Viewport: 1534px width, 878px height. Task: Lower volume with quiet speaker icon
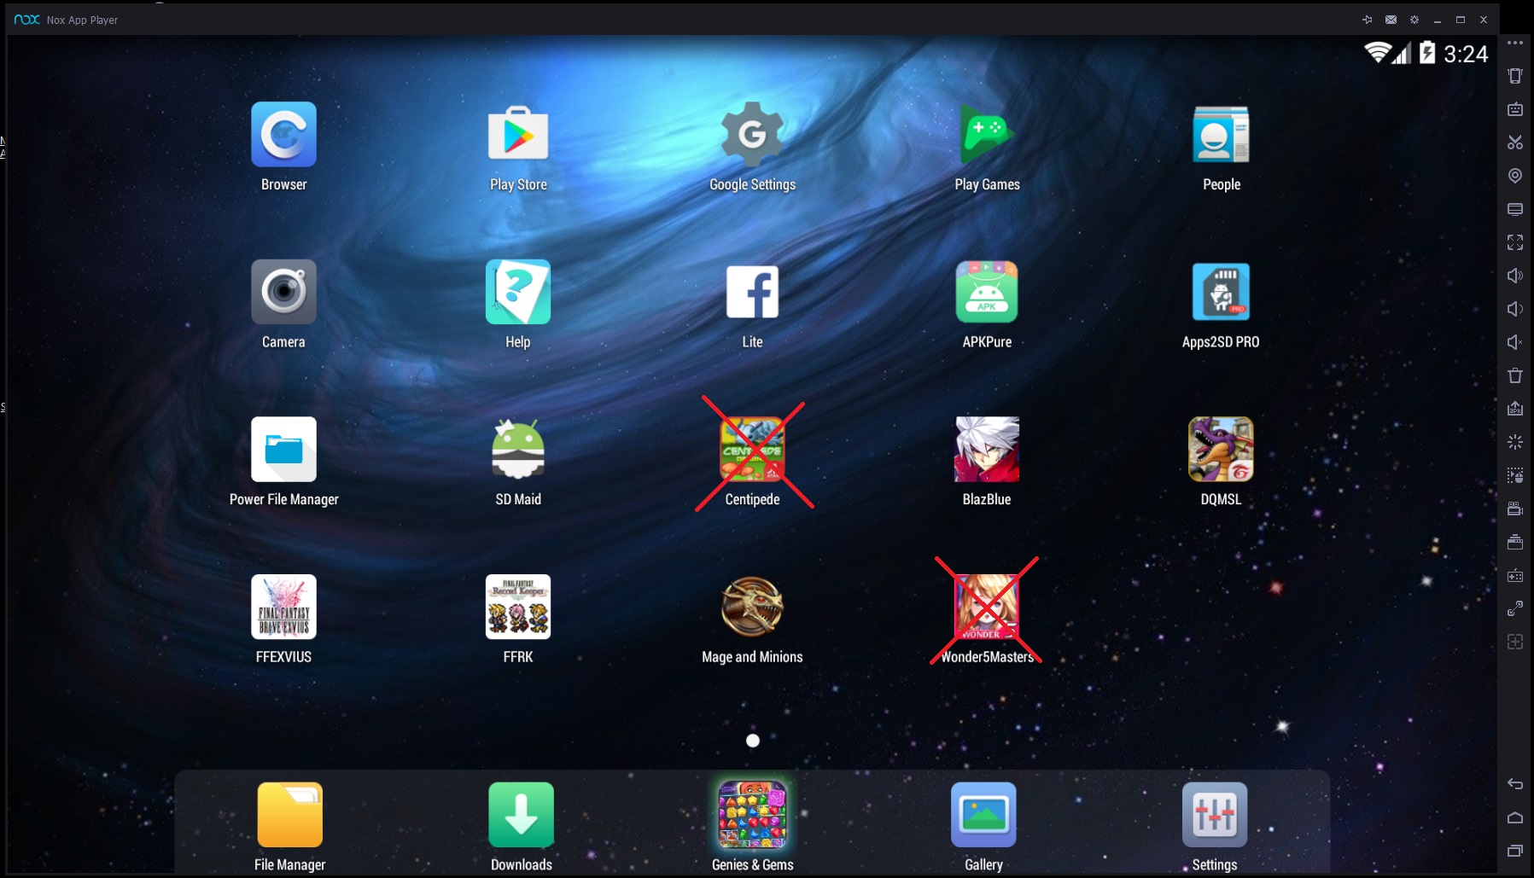click(1515, 309)
